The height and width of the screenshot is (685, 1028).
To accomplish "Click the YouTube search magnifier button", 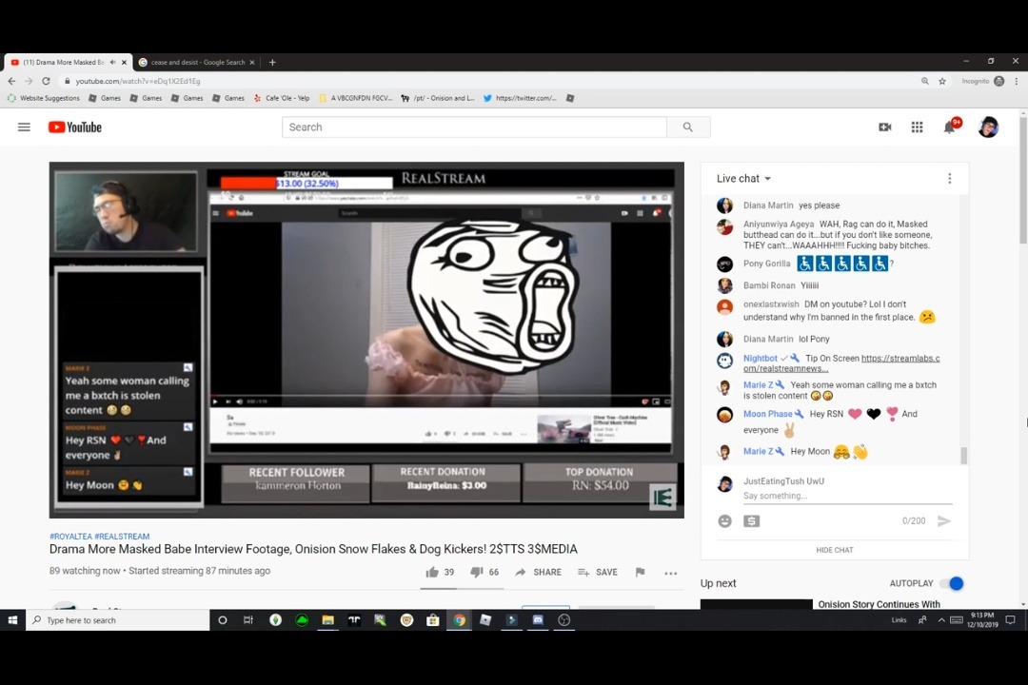I will tap(688, 127).
